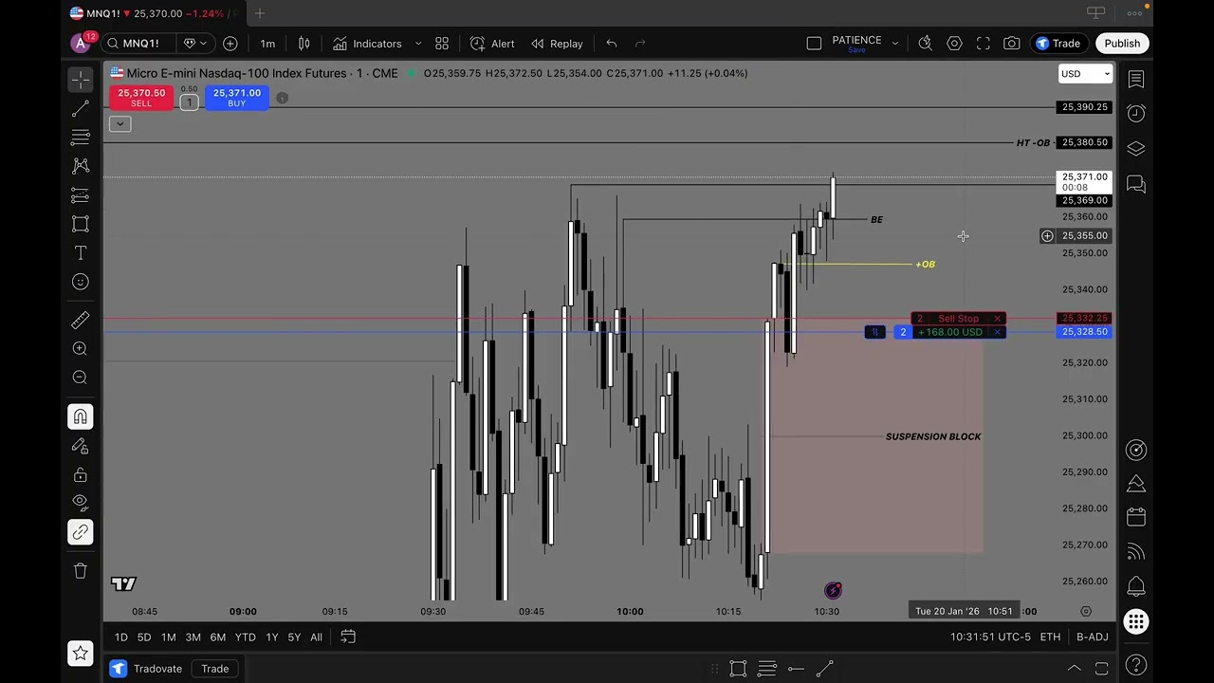1214x683 pixels.
Task: Open the Watchlist panel icon
Action: click(x=1136, y=80)
